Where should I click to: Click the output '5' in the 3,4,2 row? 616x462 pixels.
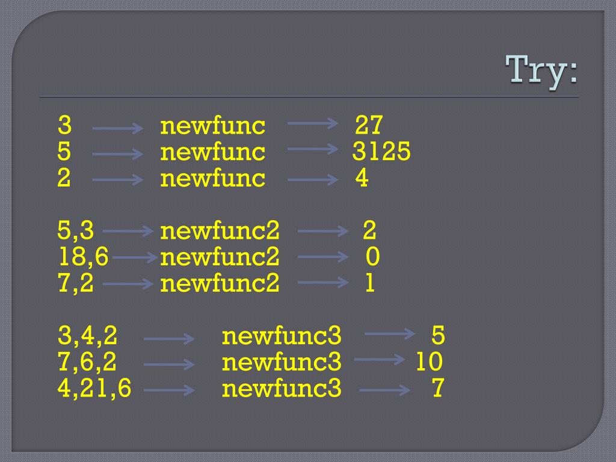coord(438,336)
